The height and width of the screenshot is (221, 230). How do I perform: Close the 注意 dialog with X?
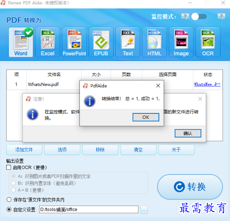200,99
